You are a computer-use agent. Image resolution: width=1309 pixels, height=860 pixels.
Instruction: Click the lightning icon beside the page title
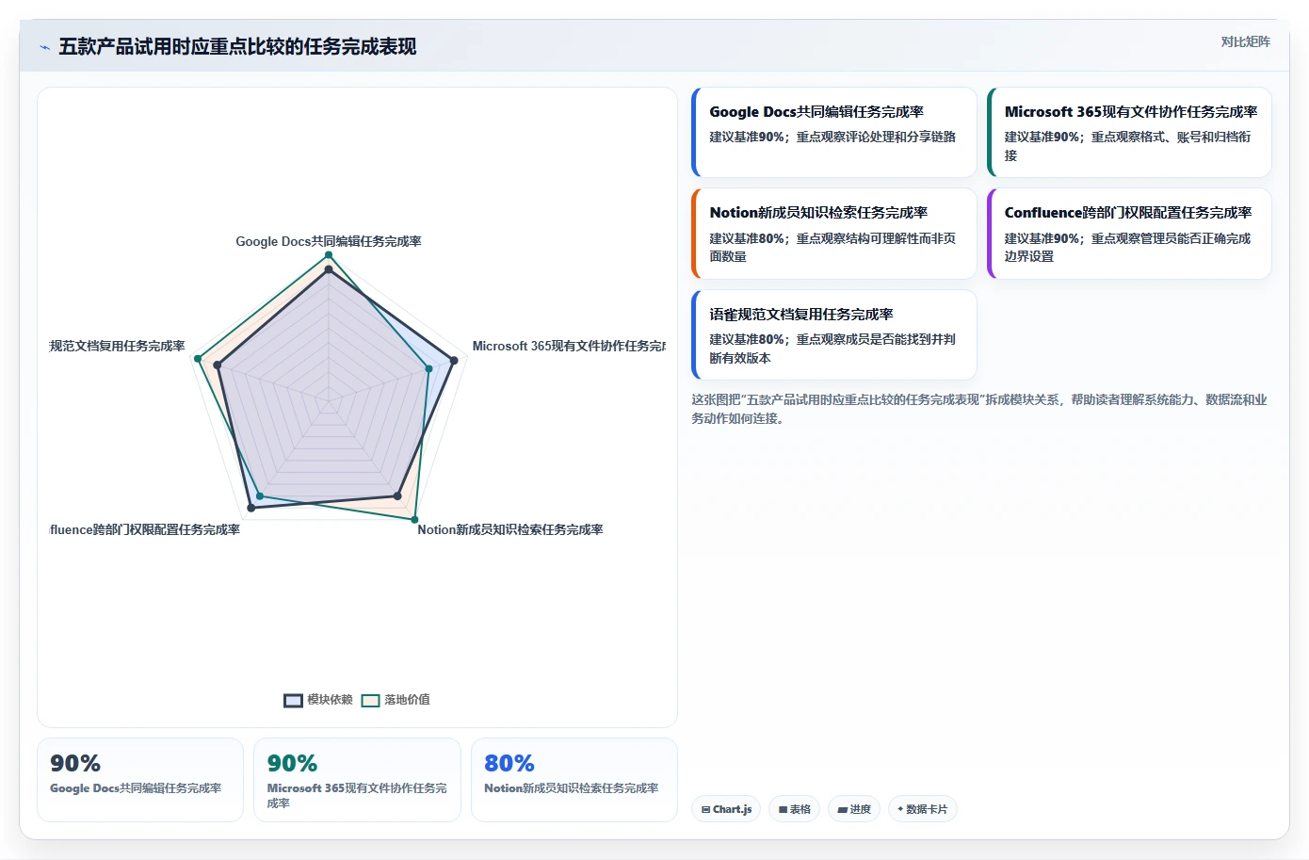coord(44,47)
